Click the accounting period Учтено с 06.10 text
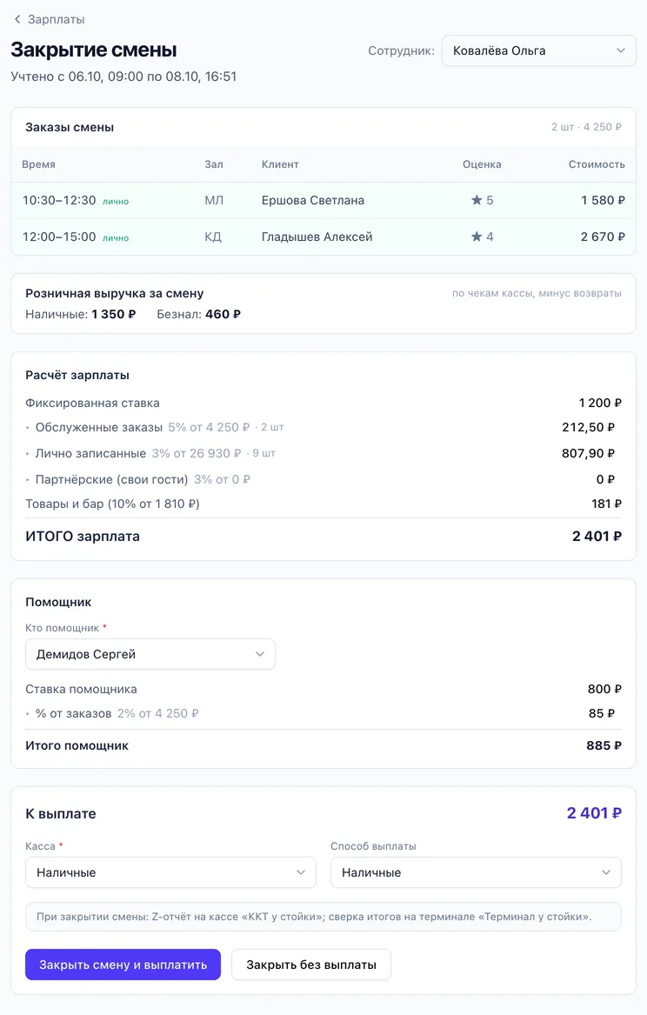647x1015 pixels. click(x=123, y=77)
